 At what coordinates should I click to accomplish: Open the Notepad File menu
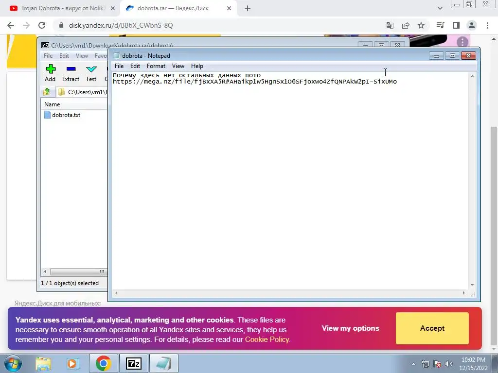tap(119, 66)
